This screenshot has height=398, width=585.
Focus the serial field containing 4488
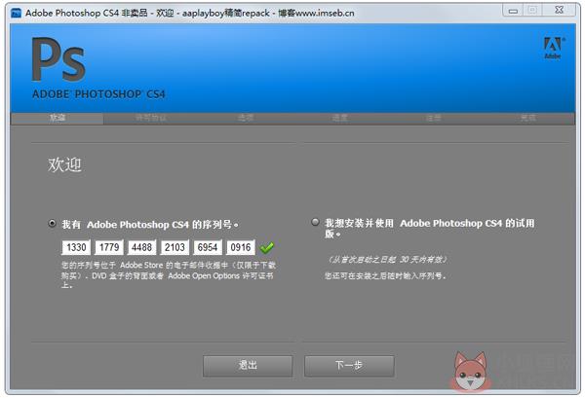pyautogui.click(x=141, y=247)
